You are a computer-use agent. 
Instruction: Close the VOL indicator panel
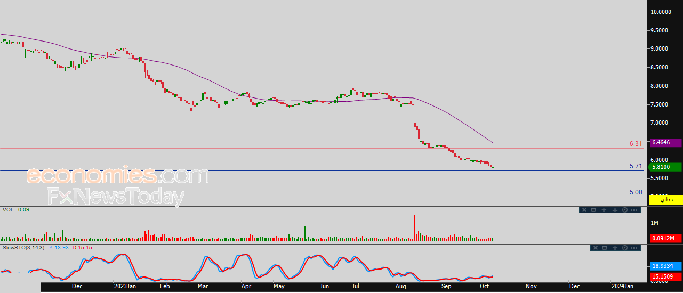point(584,210)
